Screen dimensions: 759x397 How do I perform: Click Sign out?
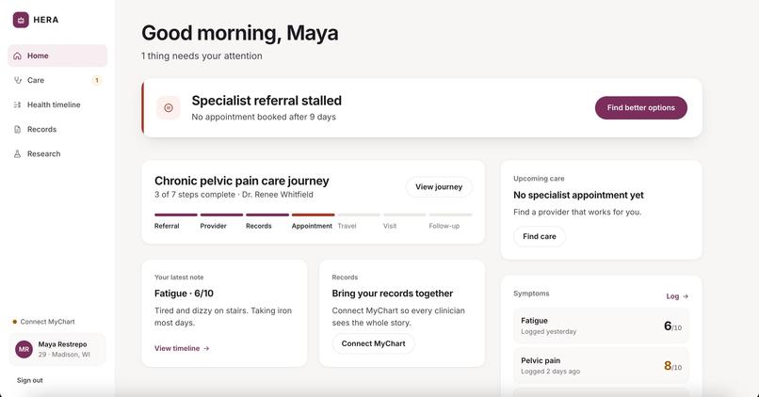pos(30,380)
